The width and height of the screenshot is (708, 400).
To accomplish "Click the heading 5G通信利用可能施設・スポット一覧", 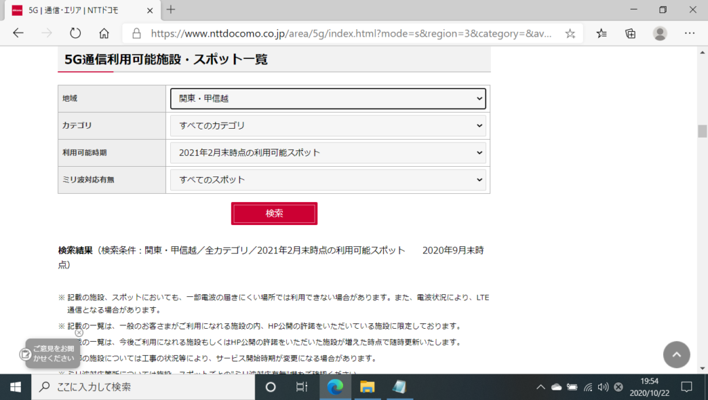I will click(166, 60).
